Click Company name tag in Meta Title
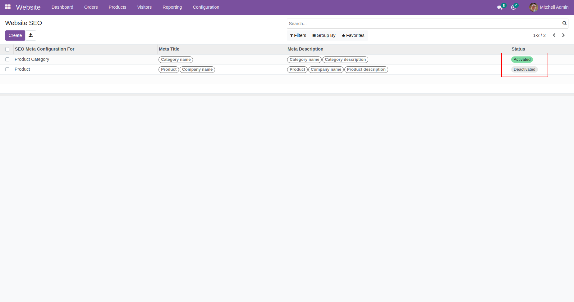Screen dimensions: 574x302 197,69
